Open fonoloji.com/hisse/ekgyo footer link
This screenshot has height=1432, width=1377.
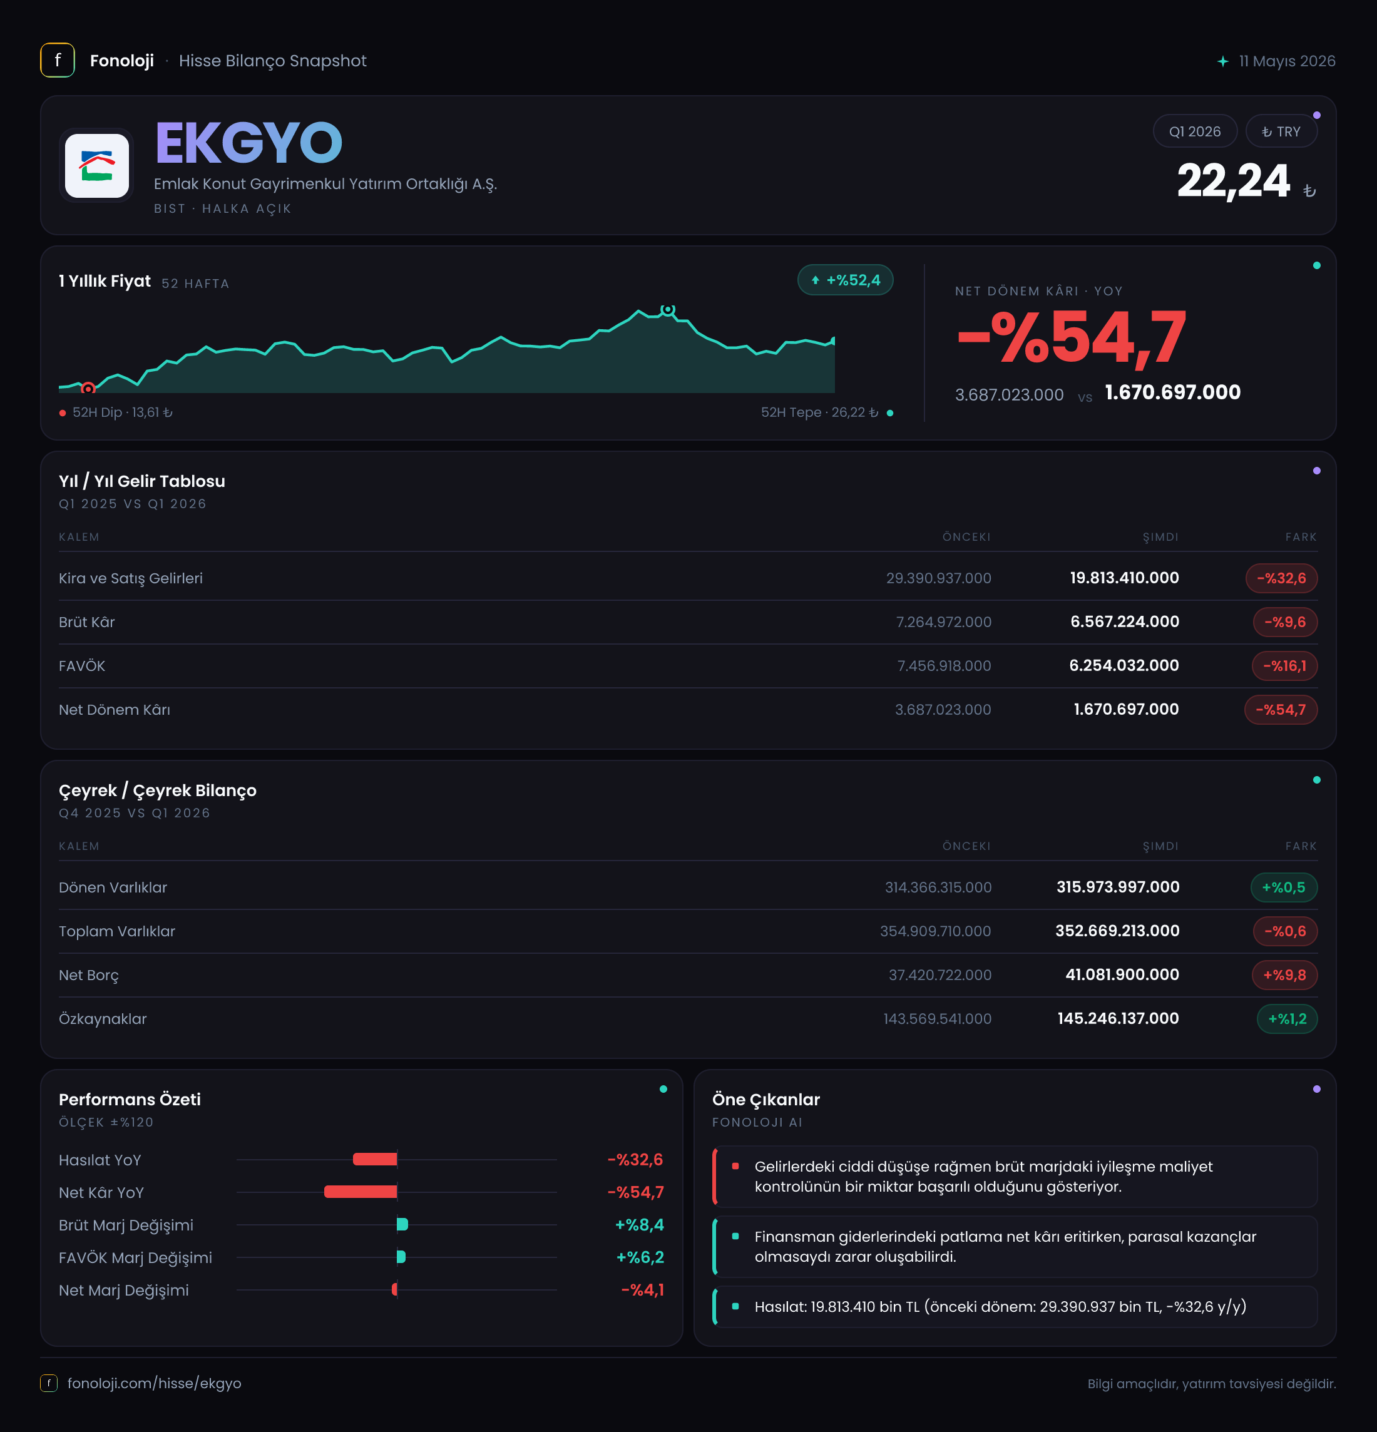[154, 1383]
